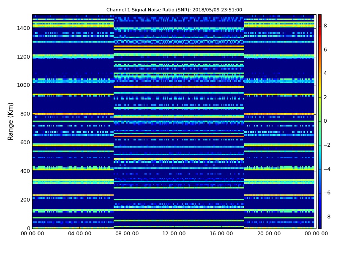Screen dimensions: 338x253
Task: Click the colorbar label −4
Action: 327,169
